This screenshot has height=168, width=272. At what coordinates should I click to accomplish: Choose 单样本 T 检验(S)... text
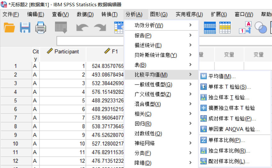(x=230, y=87)
